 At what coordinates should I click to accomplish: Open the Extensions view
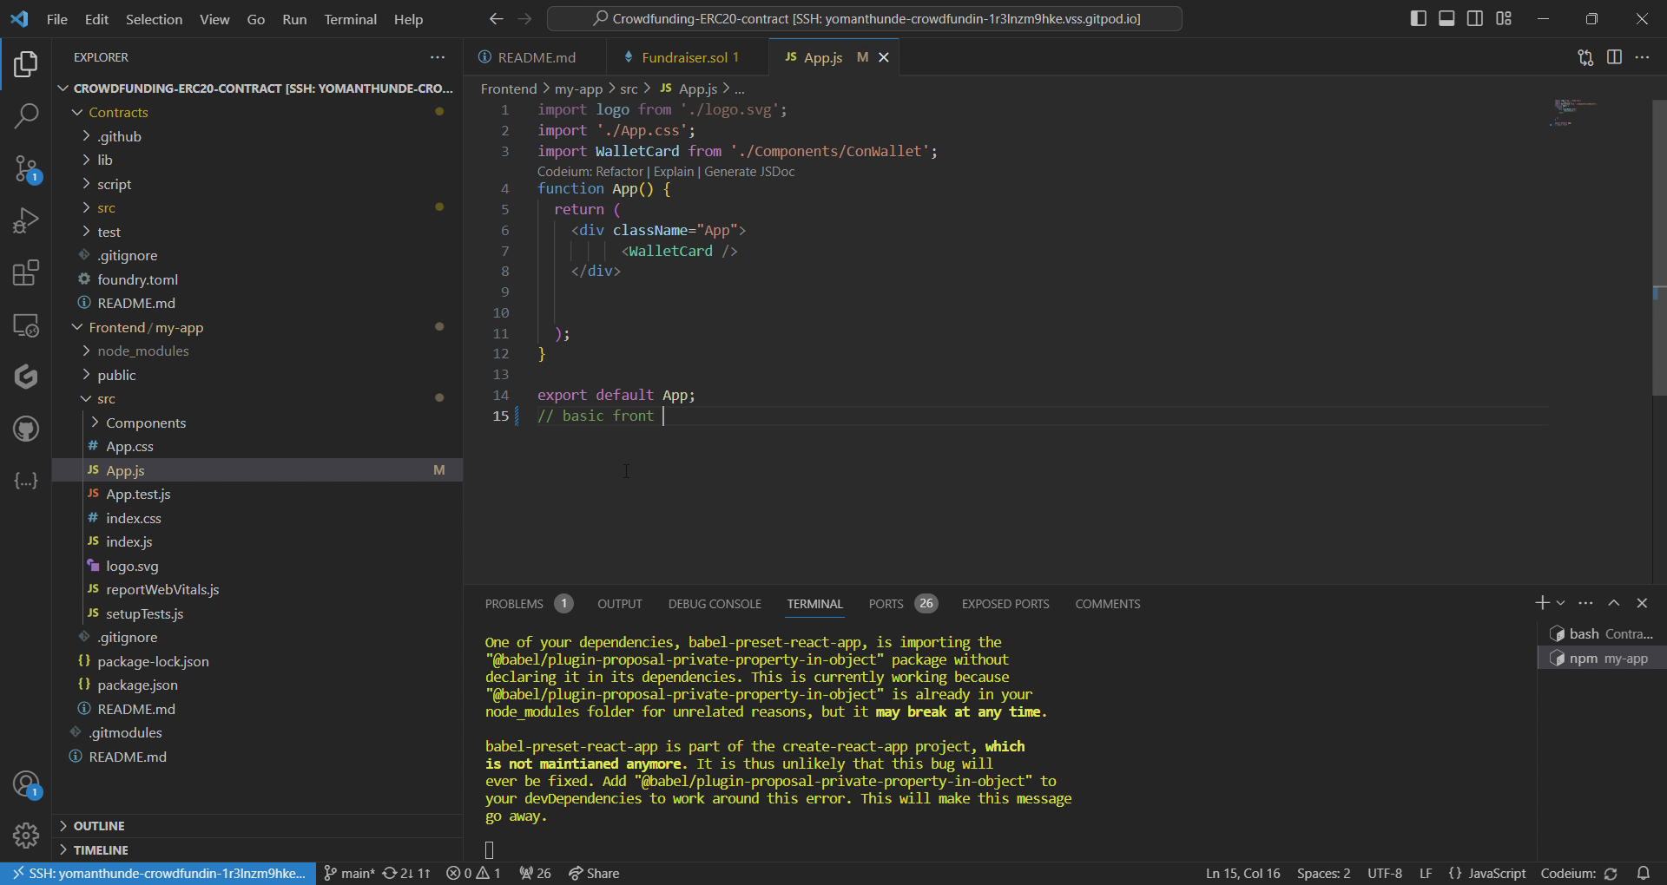click(26, 272)
